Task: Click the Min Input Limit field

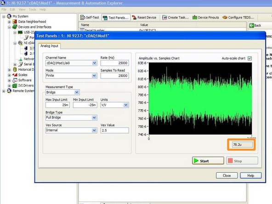Action: pos(85,105)
